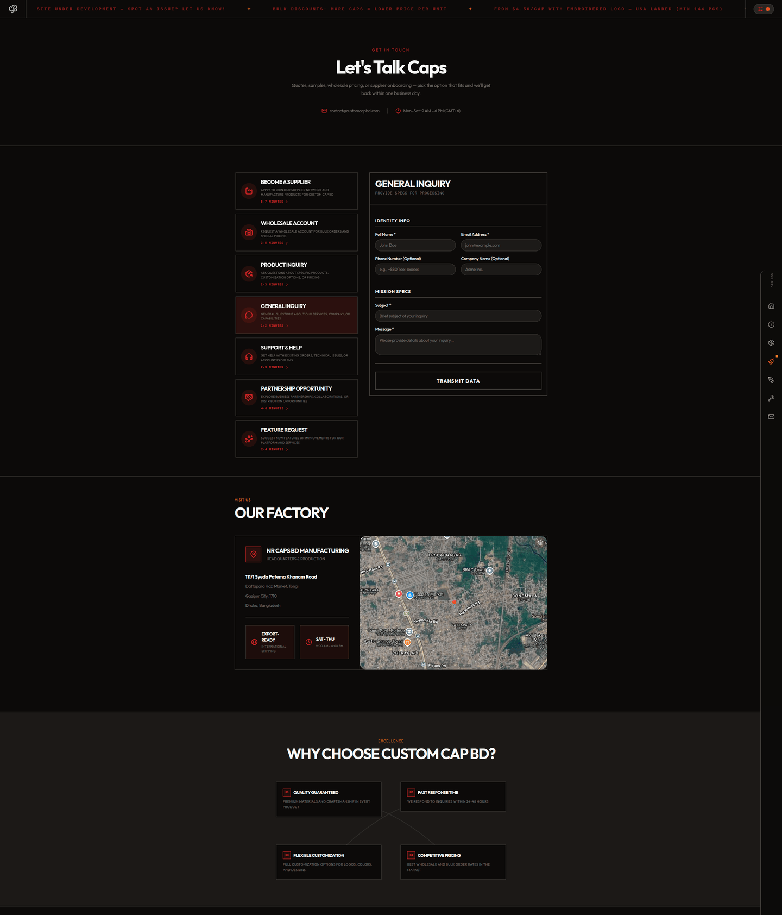
Task: Click the Flexible Customization card
Action: click(329, 862)
